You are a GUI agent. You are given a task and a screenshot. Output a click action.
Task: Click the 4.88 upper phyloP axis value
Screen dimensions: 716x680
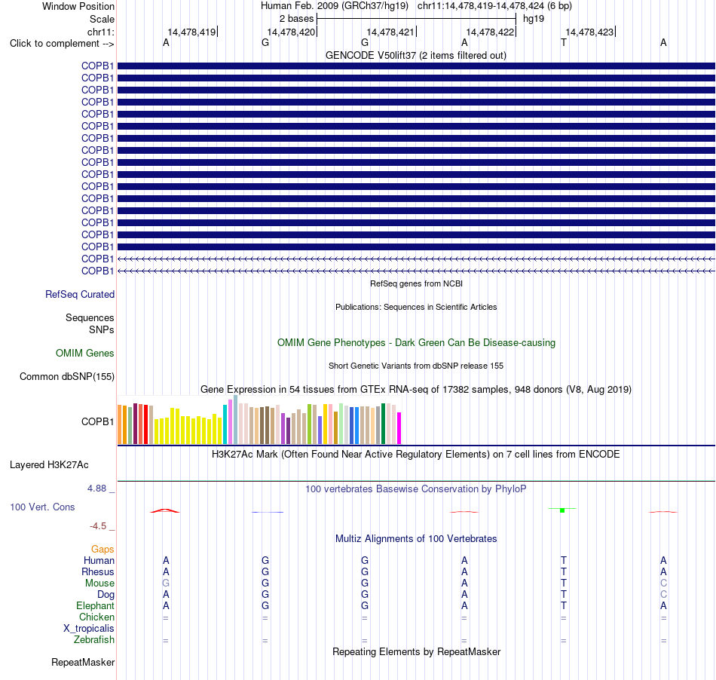click(x=96, y=489)
